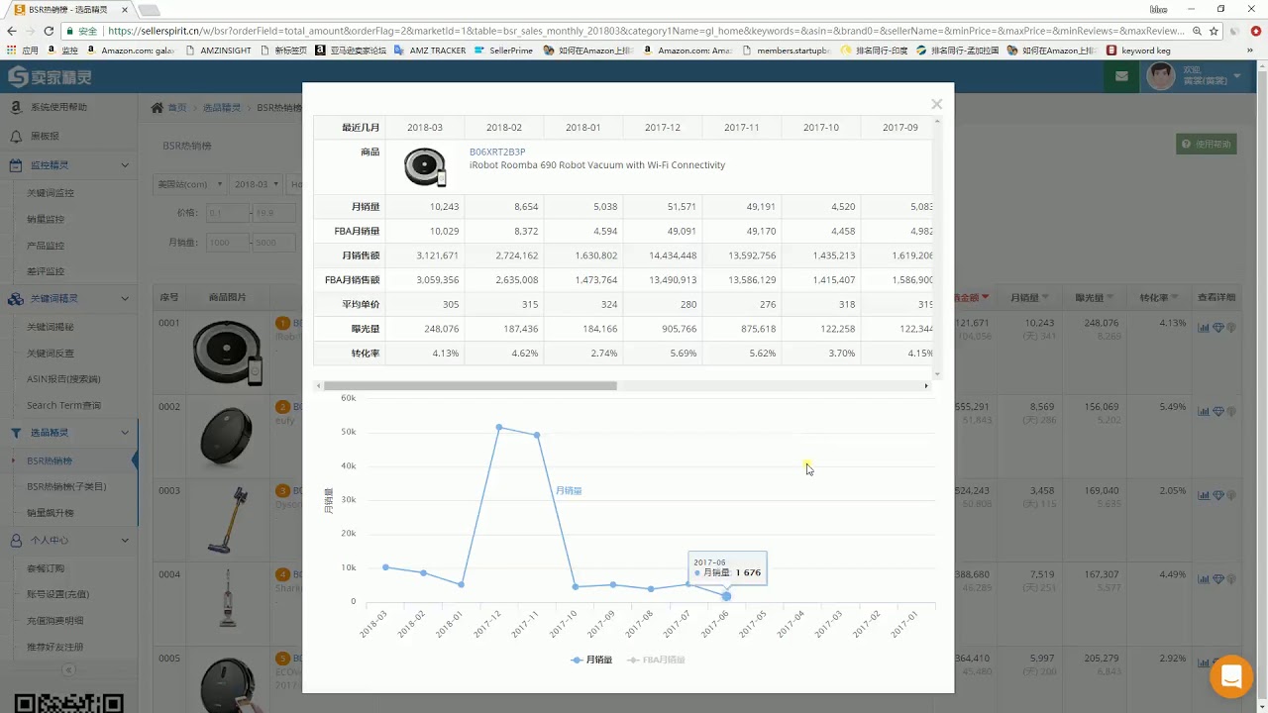Click the 选品精灵 breadcrumb link
The width and height of the screenshot is (1268, 713).
point(222,108)
